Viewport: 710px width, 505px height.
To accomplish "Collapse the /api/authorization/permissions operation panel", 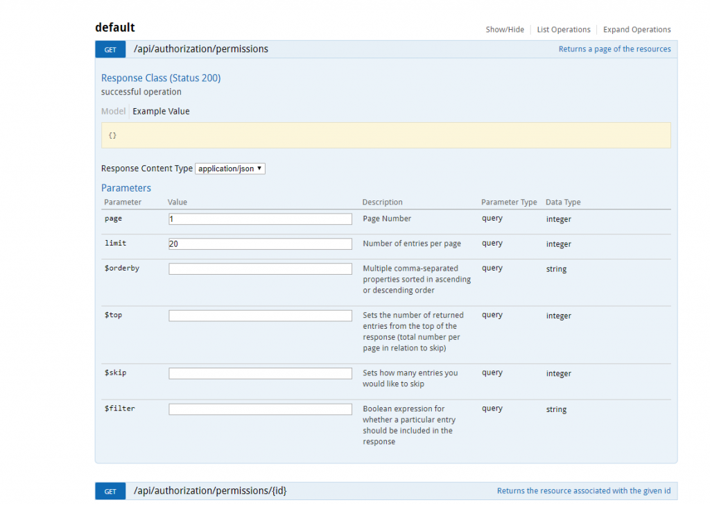I will tap(200, 49).
